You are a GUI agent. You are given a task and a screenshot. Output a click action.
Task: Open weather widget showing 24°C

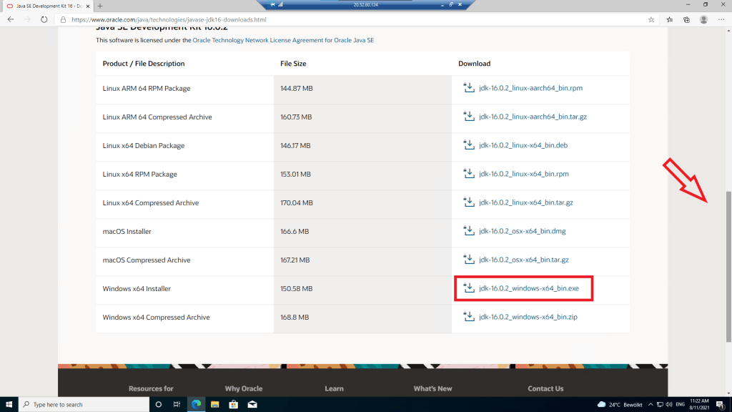(620, 405)
